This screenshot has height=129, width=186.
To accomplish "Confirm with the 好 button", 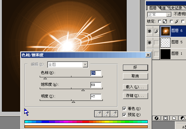I will [x=135, y=67].
